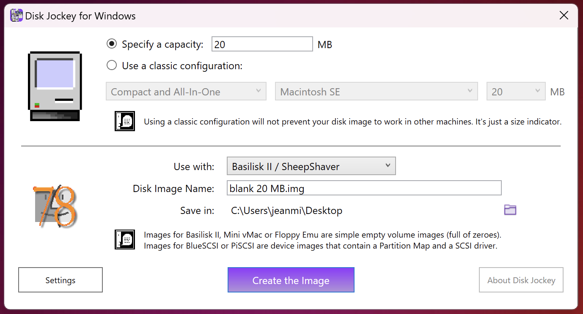Click the Disk Jockey for Windows title text
The height and width of the screenshot is (314, 583).
click(x=80, y=16)
